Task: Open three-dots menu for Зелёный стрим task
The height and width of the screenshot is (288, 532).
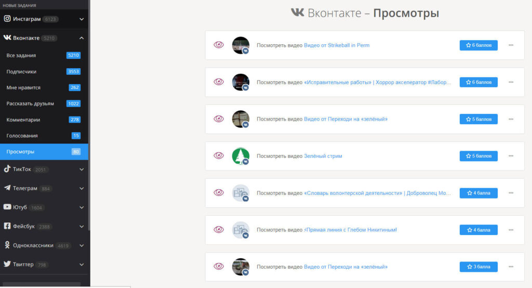Action: tap(511, 156)
